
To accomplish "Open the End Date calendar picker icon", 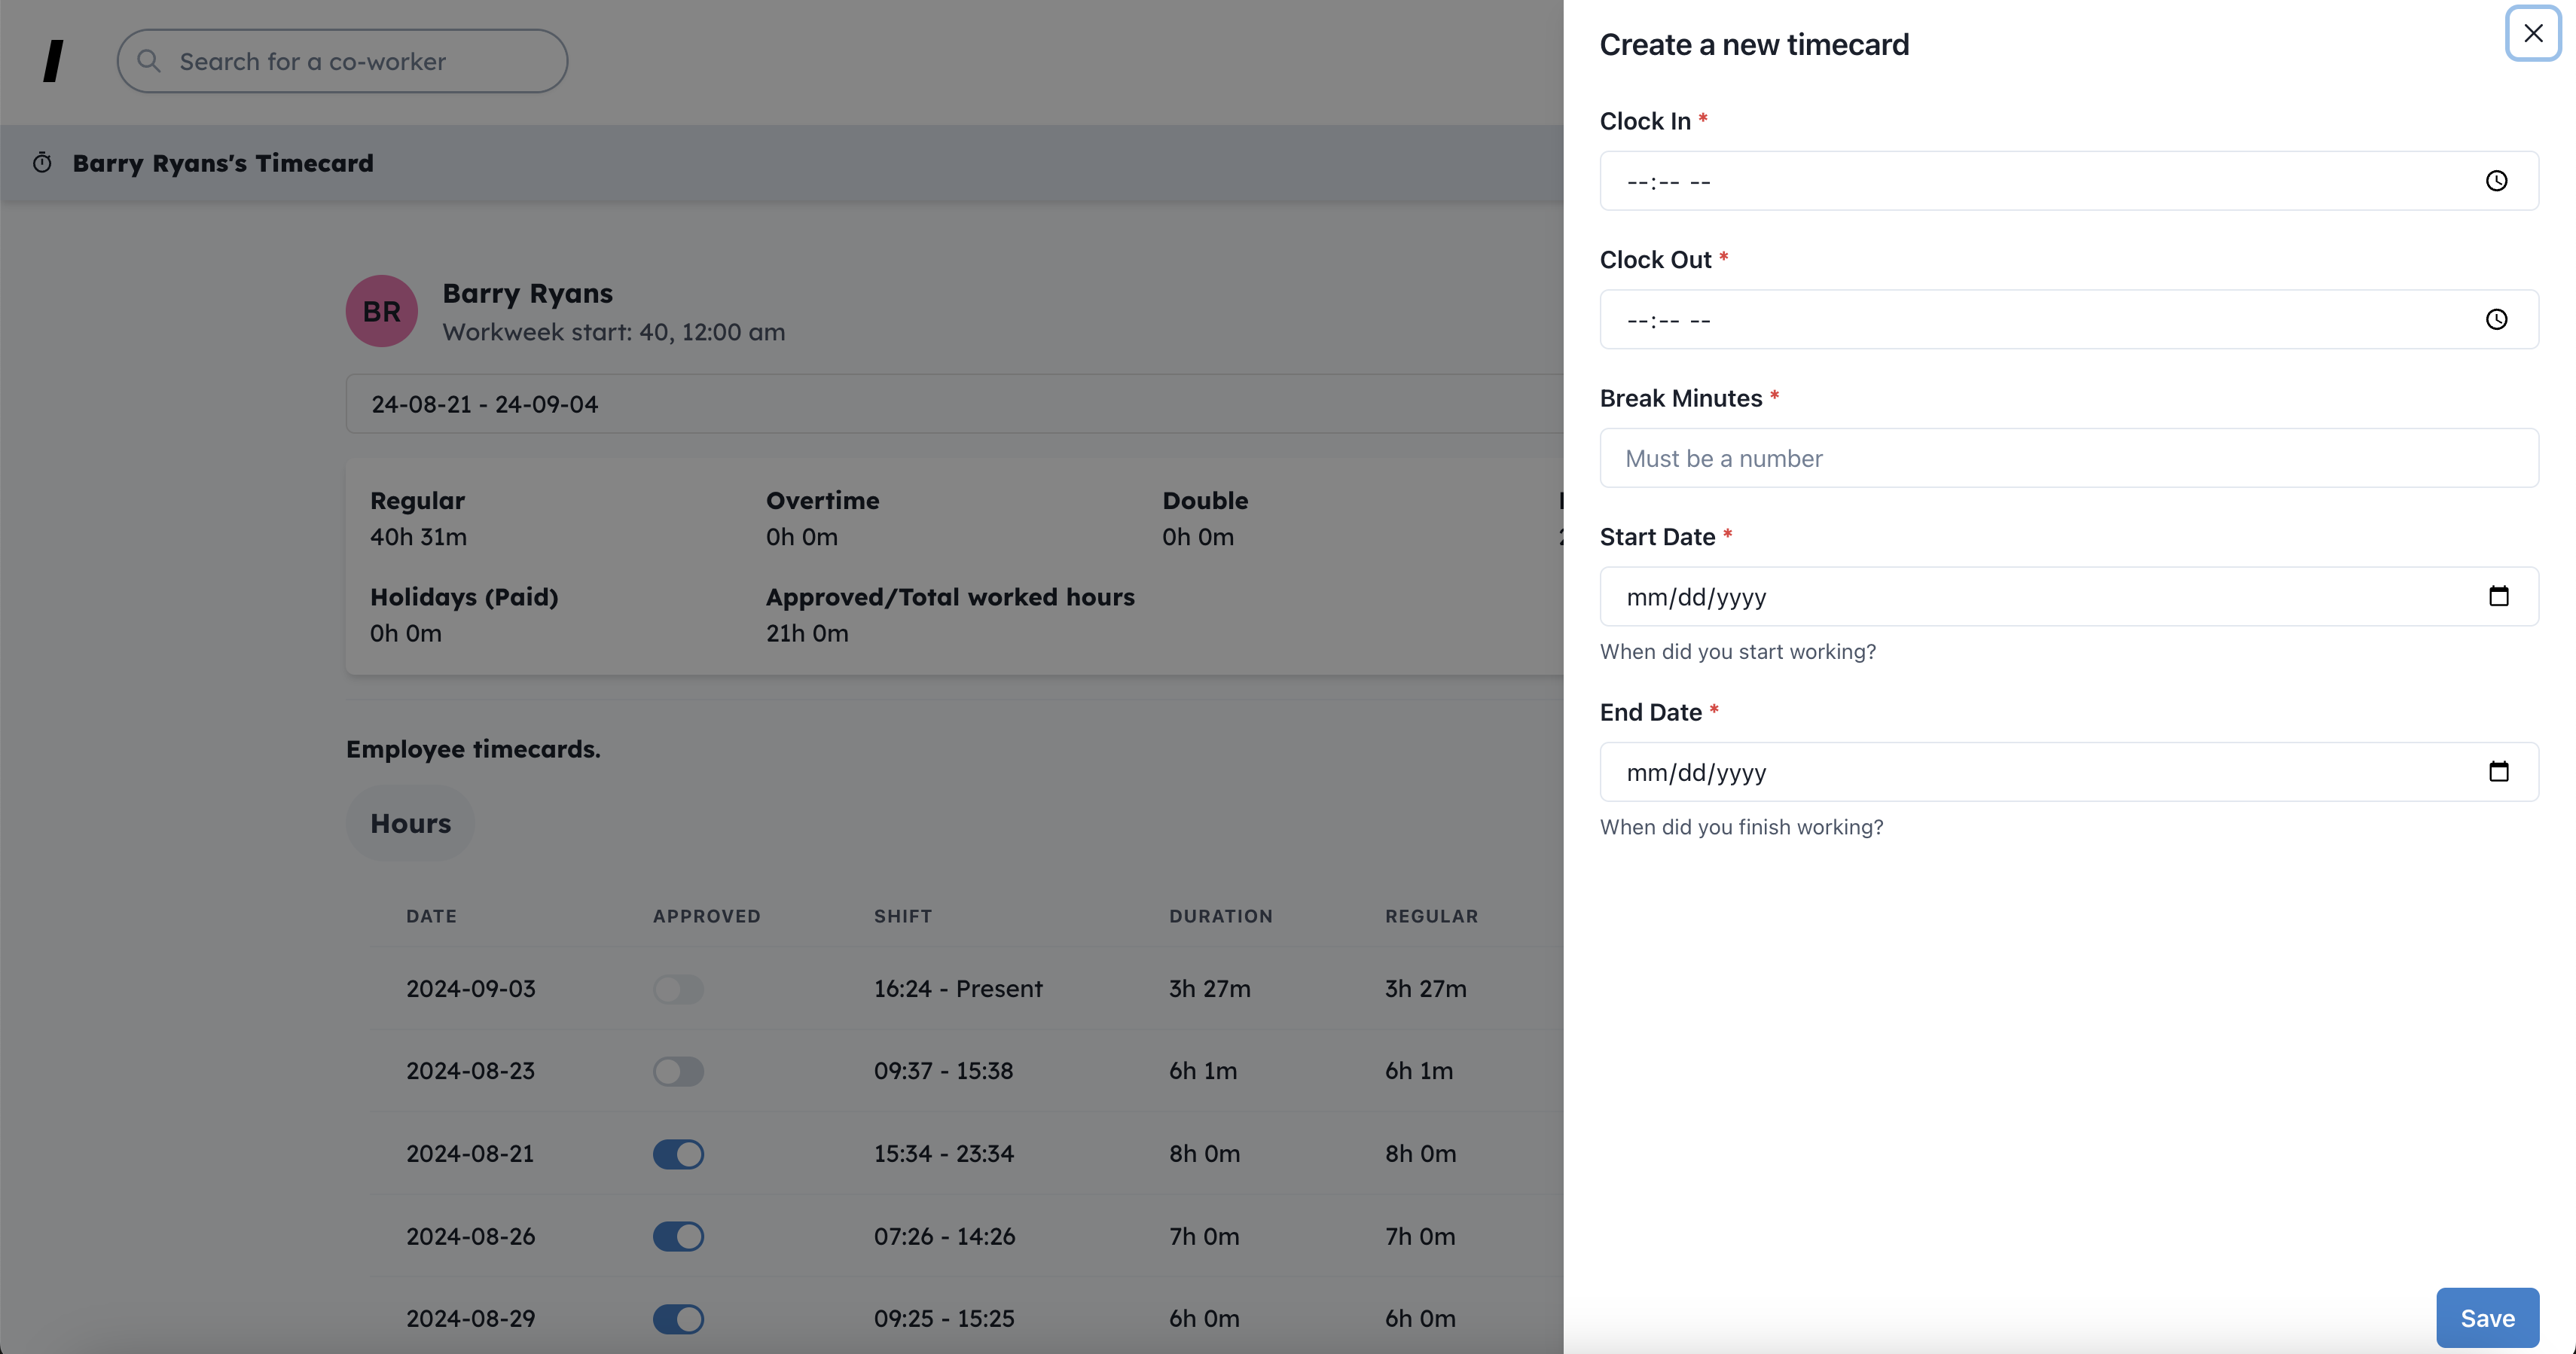I will coord(2498,771).
